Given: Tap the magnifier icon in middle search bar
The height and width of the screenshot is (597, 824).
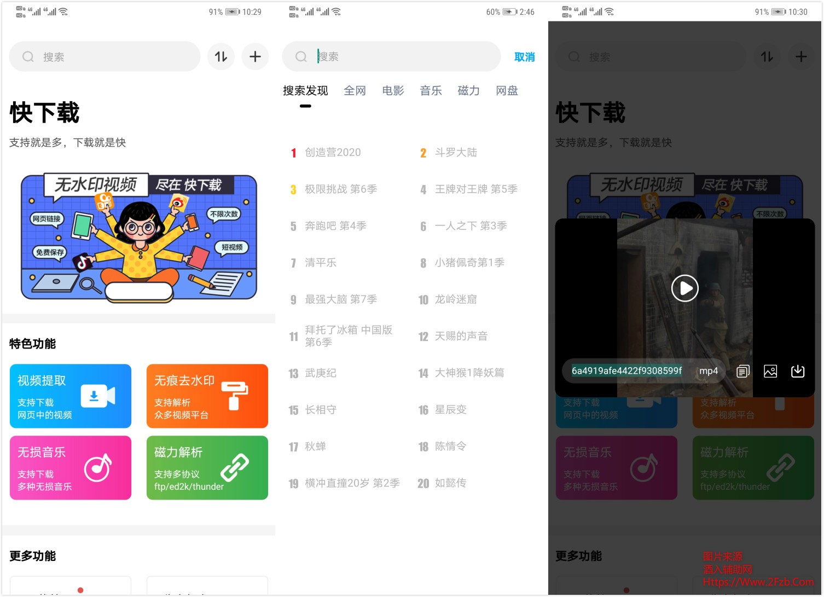Looking at the screenshot, I should (x=301, y=56).
